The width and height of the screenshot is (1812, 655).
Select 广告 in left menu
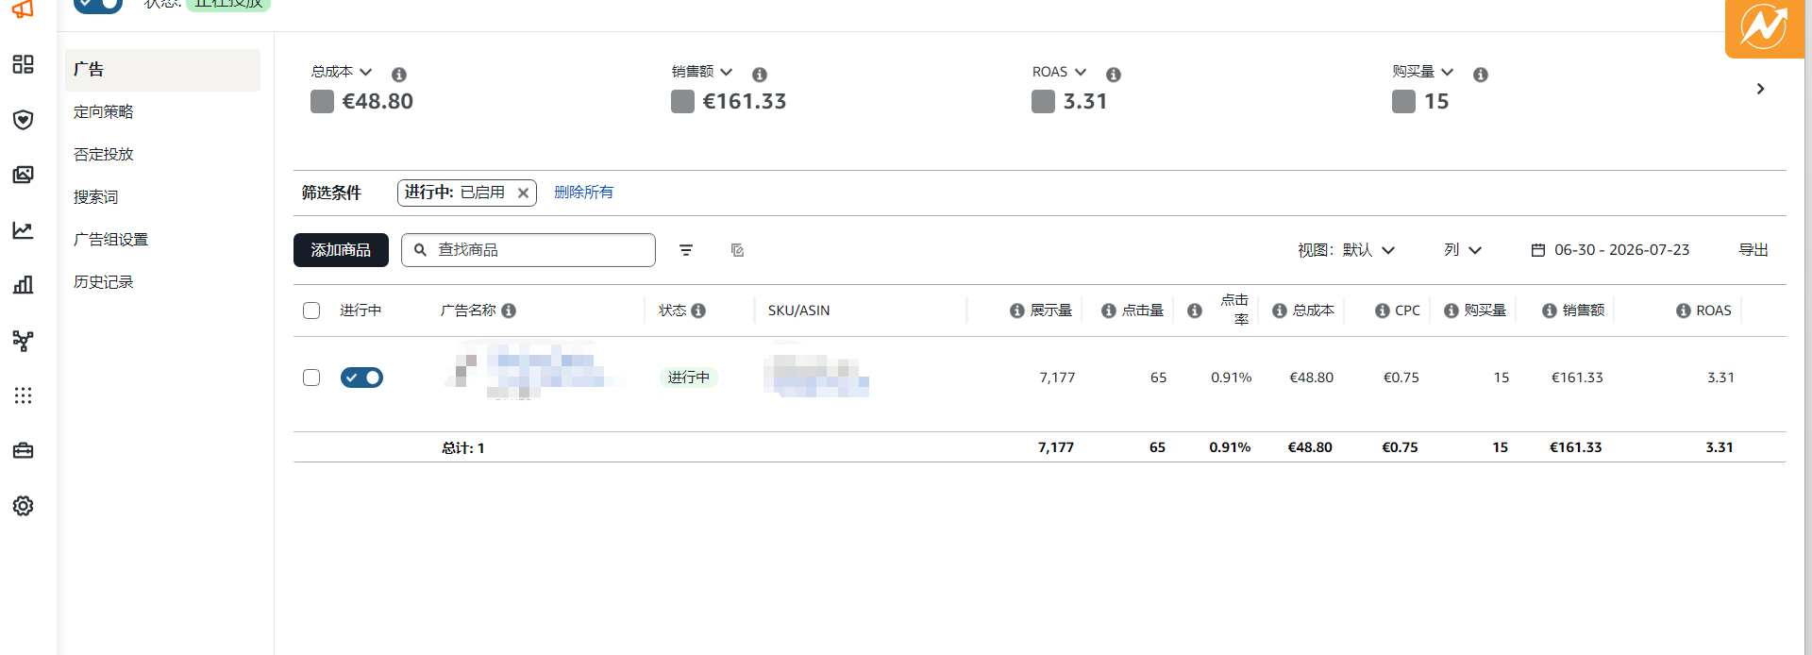tap(162, 70)
